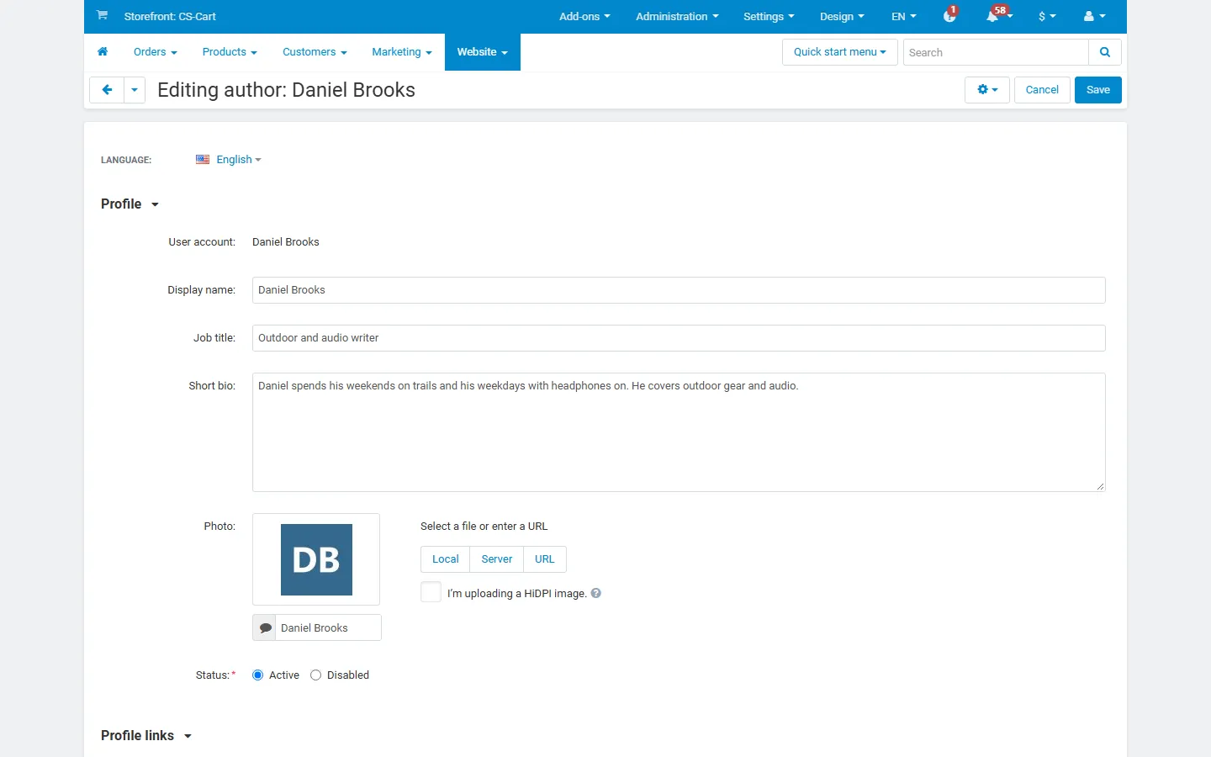Open the gear actions menu
1211x757 pixels.
pos(987,90)
